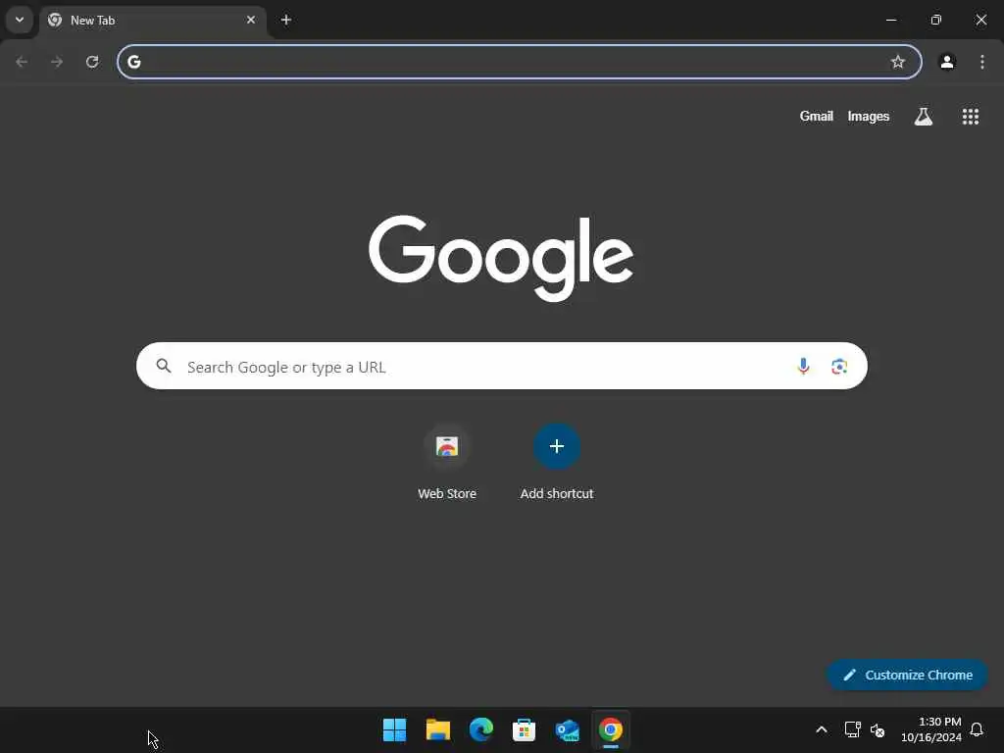The height and width of the screenshot is (753, 1004).
Task: Open the Web Store shortcut
Action: pyautogui.click(x=447, y=446)
